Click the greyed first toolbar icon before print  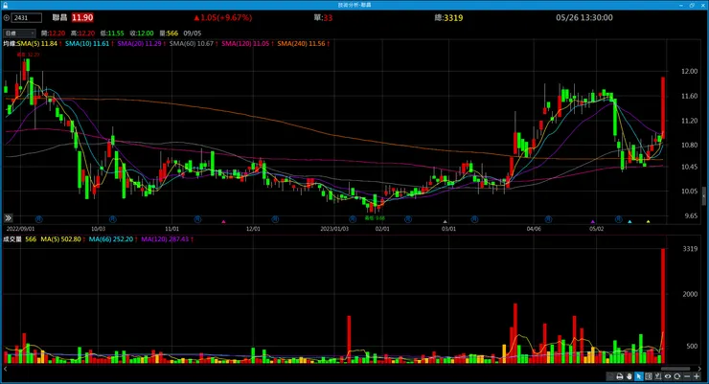tap(610, 376)
